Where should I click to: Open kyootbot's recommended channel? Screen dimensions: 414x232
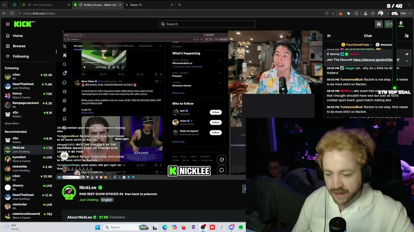[x=28, y=159]
